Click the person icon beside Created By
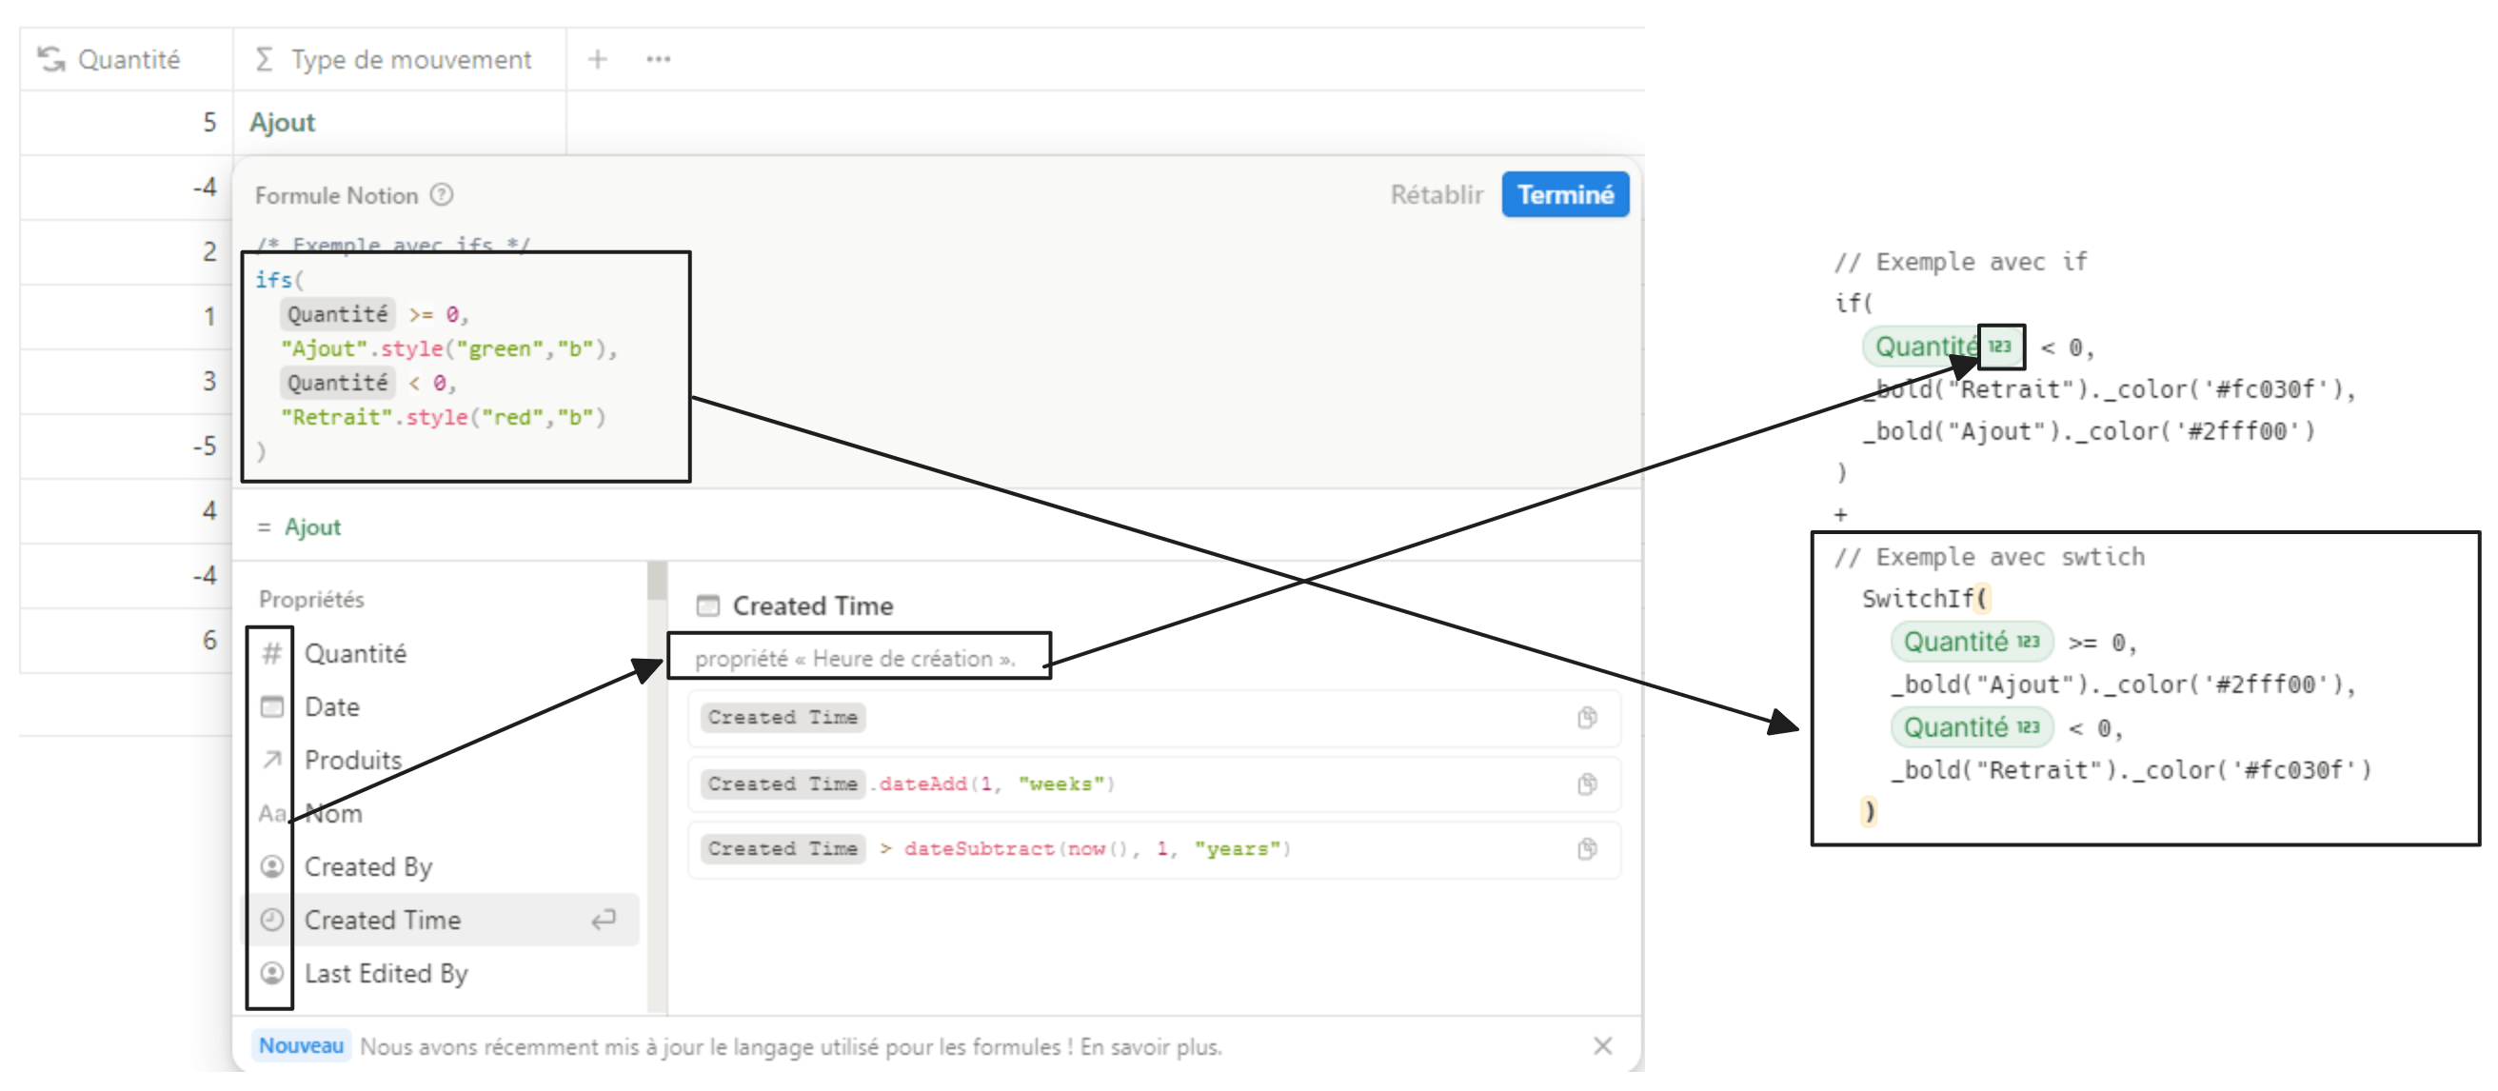Viewport: 2498px width, 1091px height. pos(272,866)
